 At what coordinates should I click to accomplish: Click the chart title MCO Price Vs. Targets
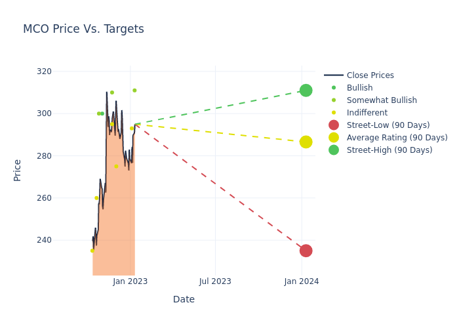pyautogui.click(x=83, y=30)
